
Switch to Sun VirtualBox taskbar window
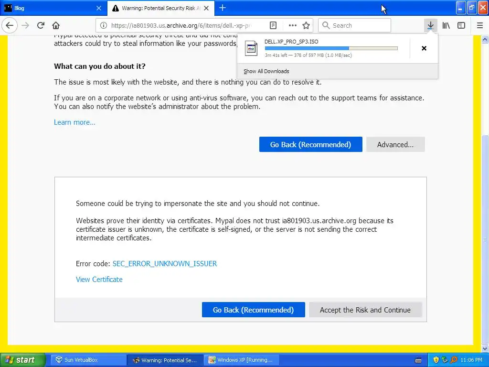point(88,360)
